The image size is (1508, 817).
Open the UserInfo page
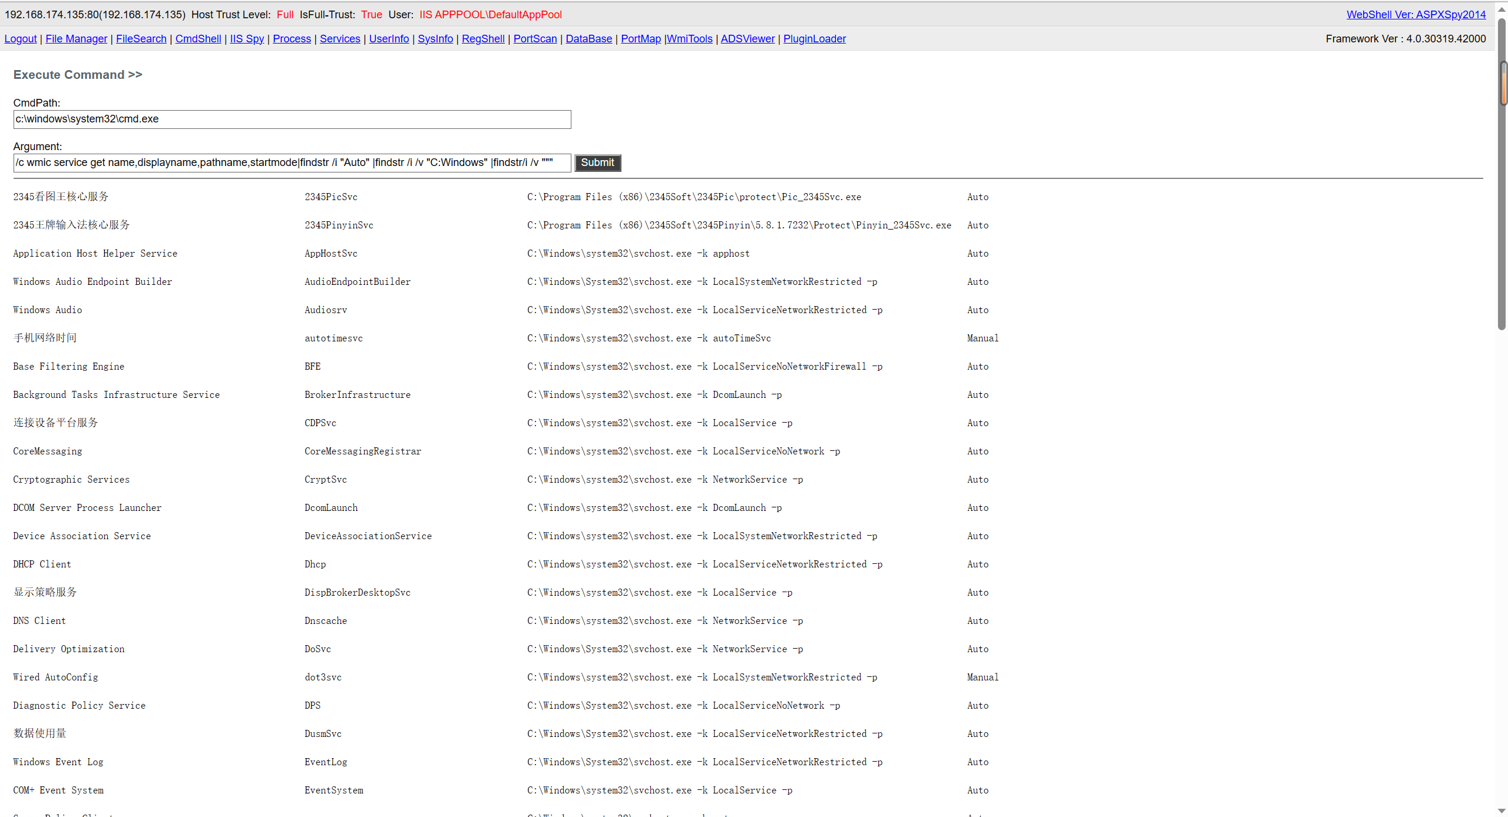coord(389,39)
